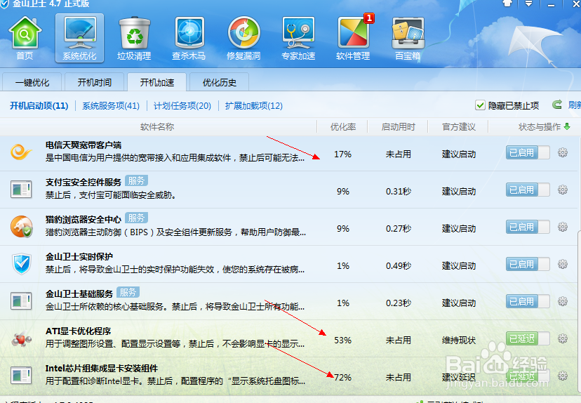Toggle the 隐藏已禁止项 checkbox

480,105
